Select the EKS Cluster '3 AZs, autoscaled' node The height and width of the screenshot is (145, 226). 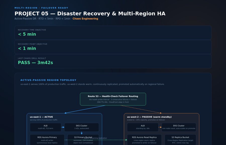point(82,127)
